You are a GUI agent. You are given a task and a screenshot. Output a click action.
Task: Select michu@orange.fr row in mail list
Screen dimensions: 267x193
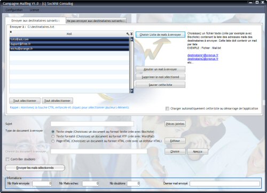(x=69, y=49)
